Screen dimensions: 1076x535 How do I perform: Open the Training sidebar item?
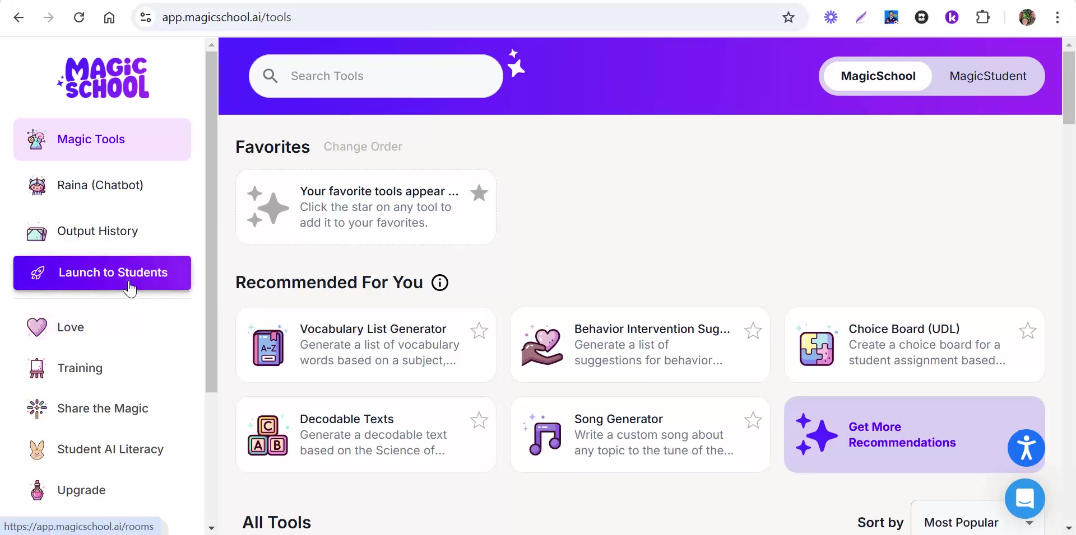click(102, 368)
